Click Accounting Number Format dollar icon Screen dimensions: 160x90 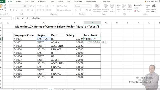76,10
